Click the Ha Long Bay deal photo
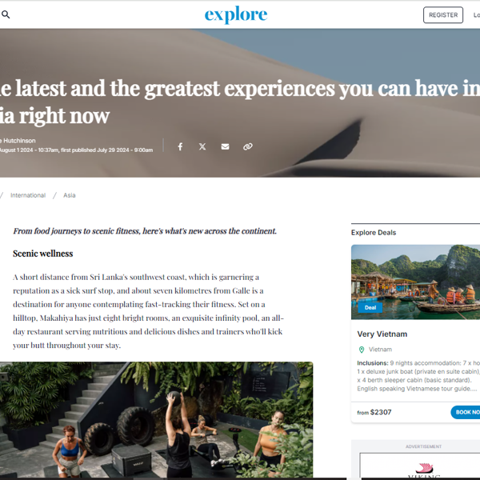Viewport: 480px width, 480px height. [415, 282]
